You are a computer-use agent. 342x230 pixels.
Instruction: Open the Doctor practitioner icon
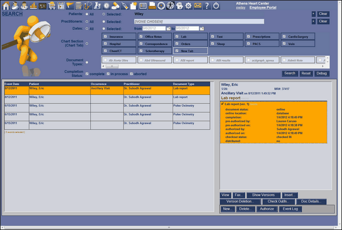point(24,5)
